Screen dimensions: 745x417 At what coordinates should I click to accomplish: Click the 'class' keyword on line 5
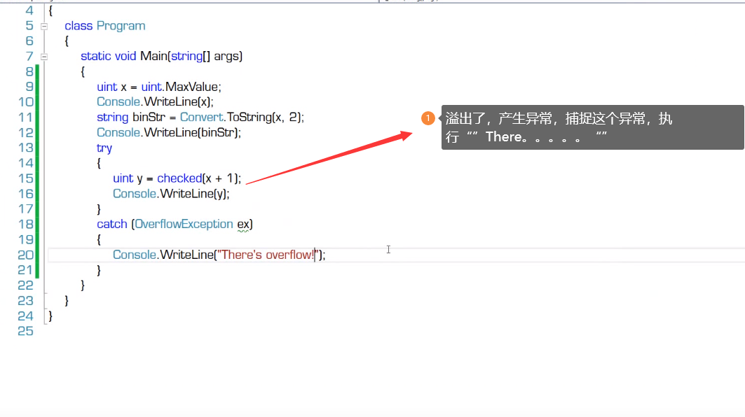click(78, 26)
